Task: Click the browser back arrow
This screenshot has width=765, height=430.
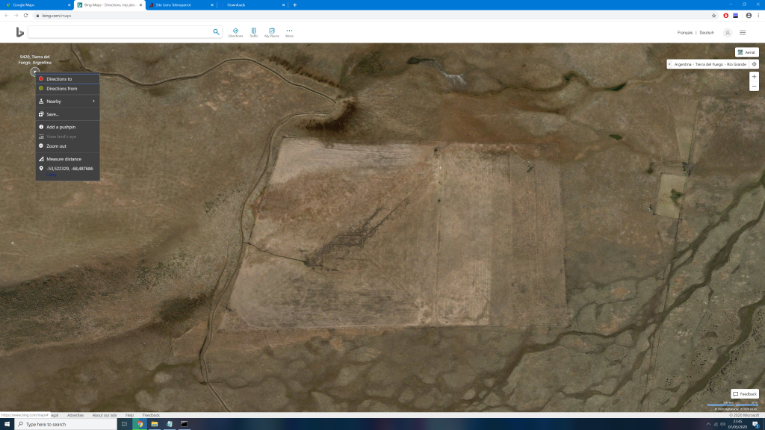Action: point(6,16)
